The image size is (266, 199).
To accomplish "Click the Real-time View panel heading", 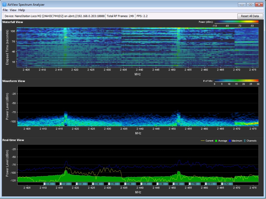I will [x=13, y=140].
